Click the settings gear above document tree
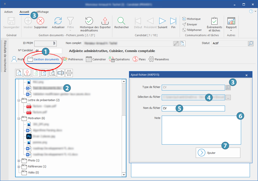The height and width of the screenshot is (181, 258). point(69,73)
